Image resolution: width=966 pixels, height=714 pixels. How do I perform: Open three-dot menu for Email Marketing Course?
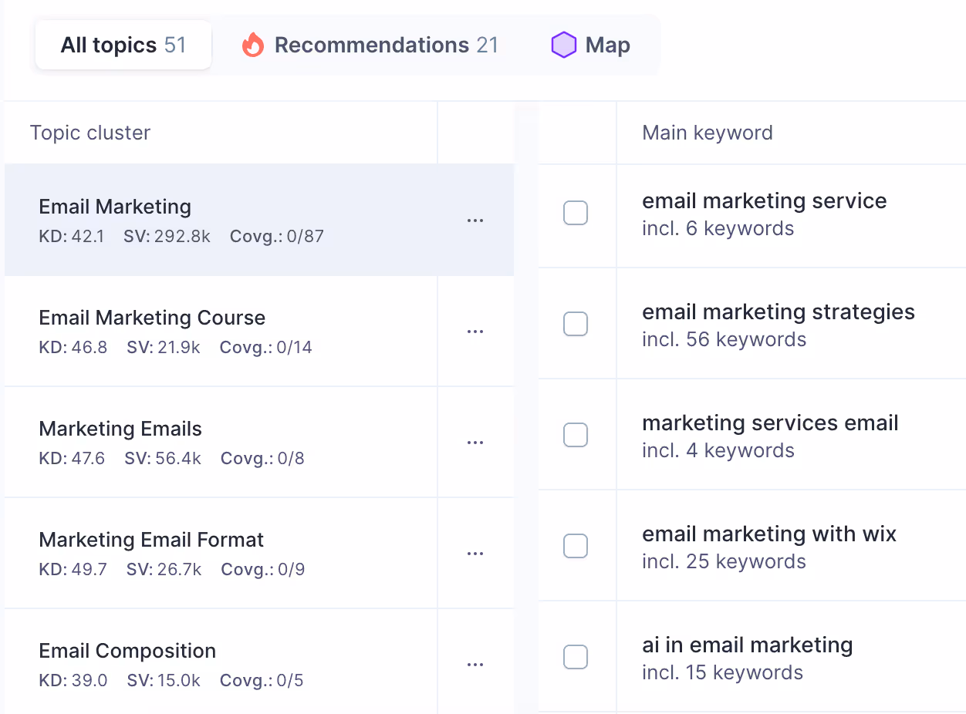[475, 332]
